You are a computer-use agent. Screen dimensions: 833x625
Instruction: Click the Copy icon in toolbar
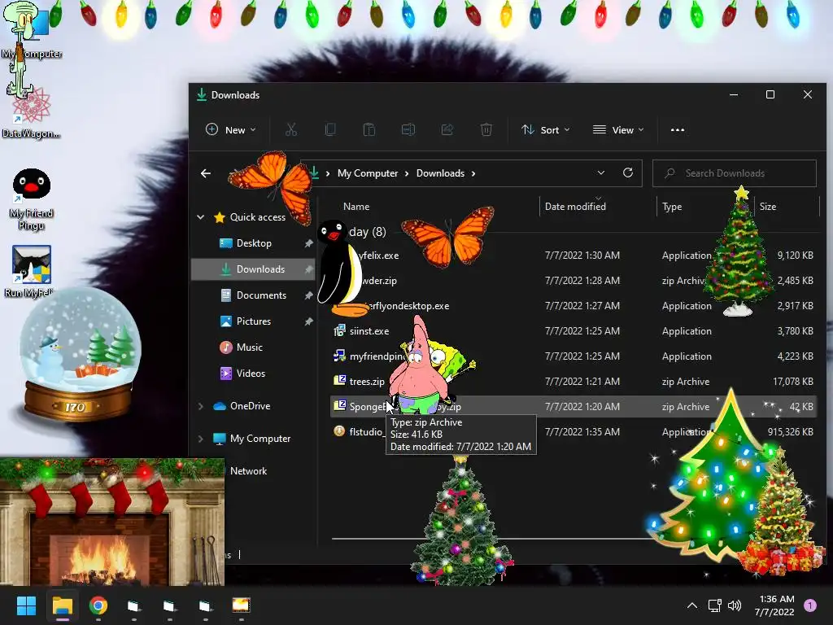point(330,129)
